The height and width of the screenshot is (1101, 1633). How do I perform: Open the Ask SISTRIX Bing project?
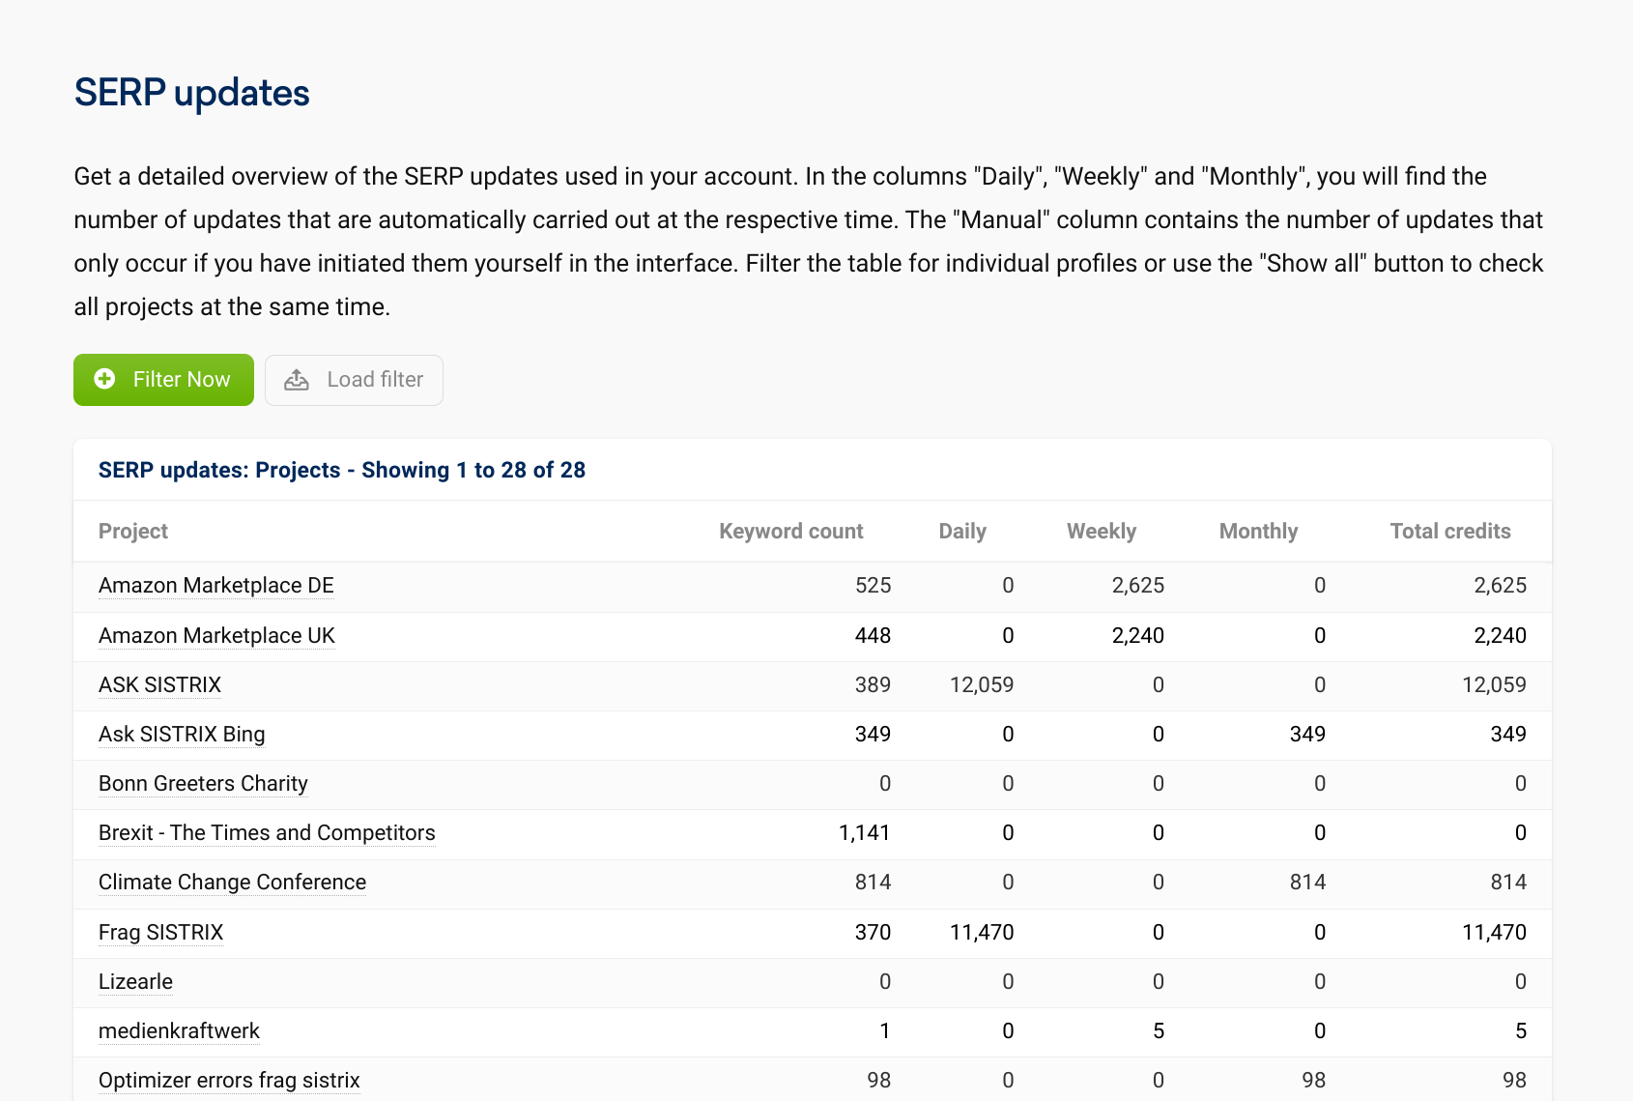[182, 735]
